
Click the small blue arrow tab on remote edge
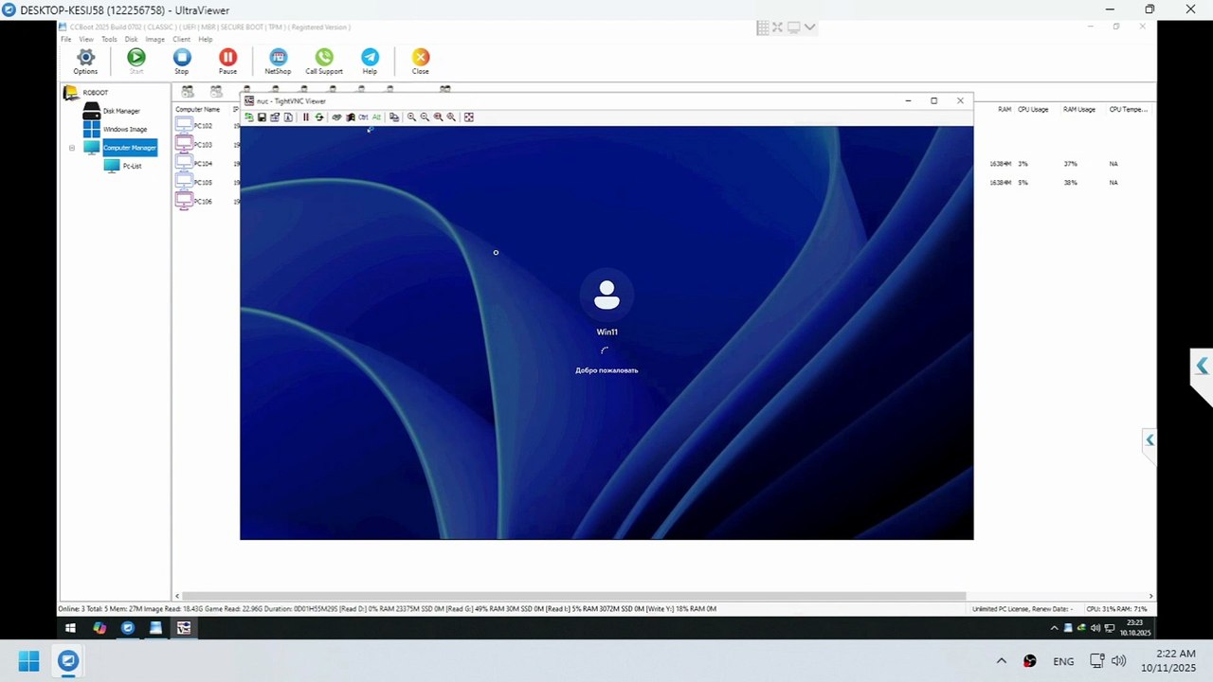click(x=1150, y=440)
